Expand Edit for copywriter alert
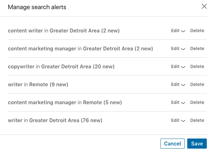Viewport: 209px width, 153px height. point(178,66)
